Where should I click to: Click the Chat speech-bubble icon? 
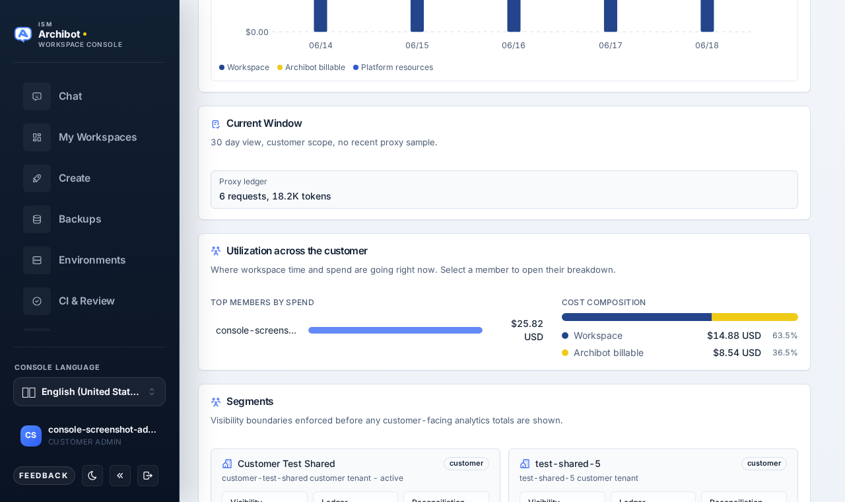[37, 96]
